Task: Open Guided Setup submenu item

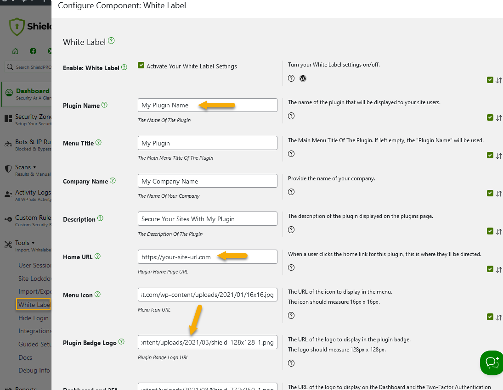Action: [34, 344]
